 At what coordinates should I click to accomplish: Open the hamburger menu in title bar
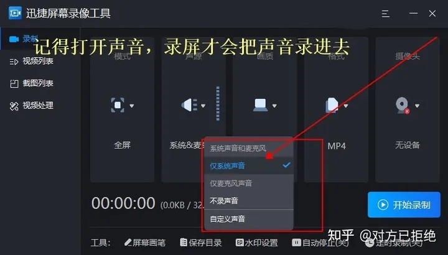385,14
